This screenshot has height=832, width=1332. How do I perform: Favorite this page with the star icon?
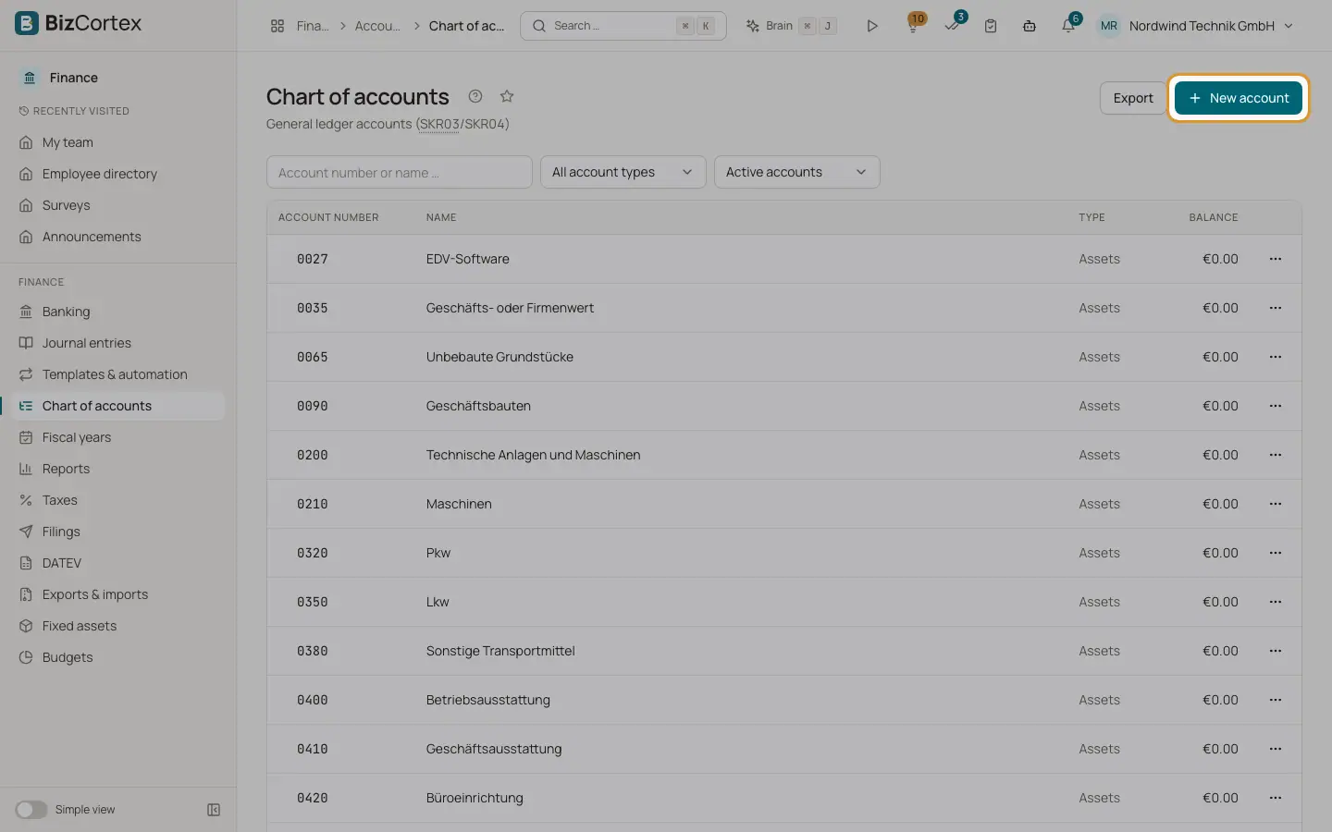[507, 96]
